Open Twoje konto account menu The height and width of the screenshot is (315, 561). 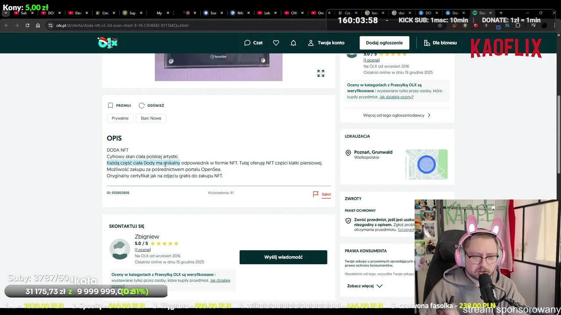click(326, 43)
